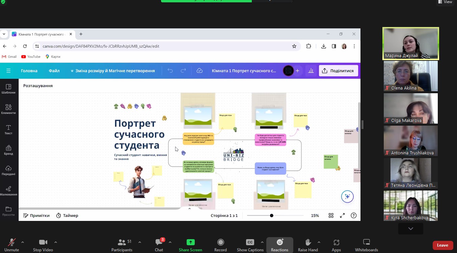This screenshot has width=457, height=253.
Task: Adjust the Canva zoom level slider
Action: pyautogui.click(x=271, y=216)
